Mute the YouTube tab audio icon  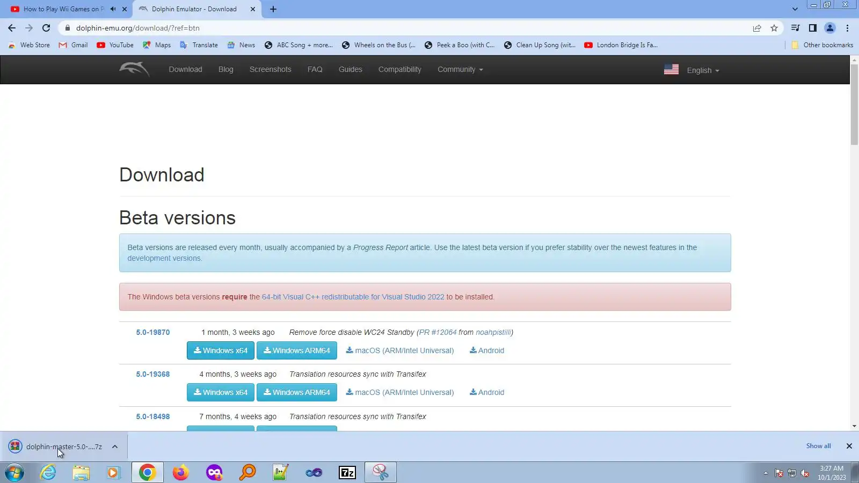(x=113, y=9)
